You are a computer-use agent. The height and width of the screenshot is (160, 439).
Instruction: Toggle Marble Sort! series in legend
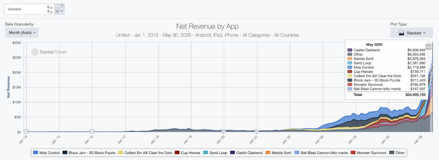click(279, 152)
